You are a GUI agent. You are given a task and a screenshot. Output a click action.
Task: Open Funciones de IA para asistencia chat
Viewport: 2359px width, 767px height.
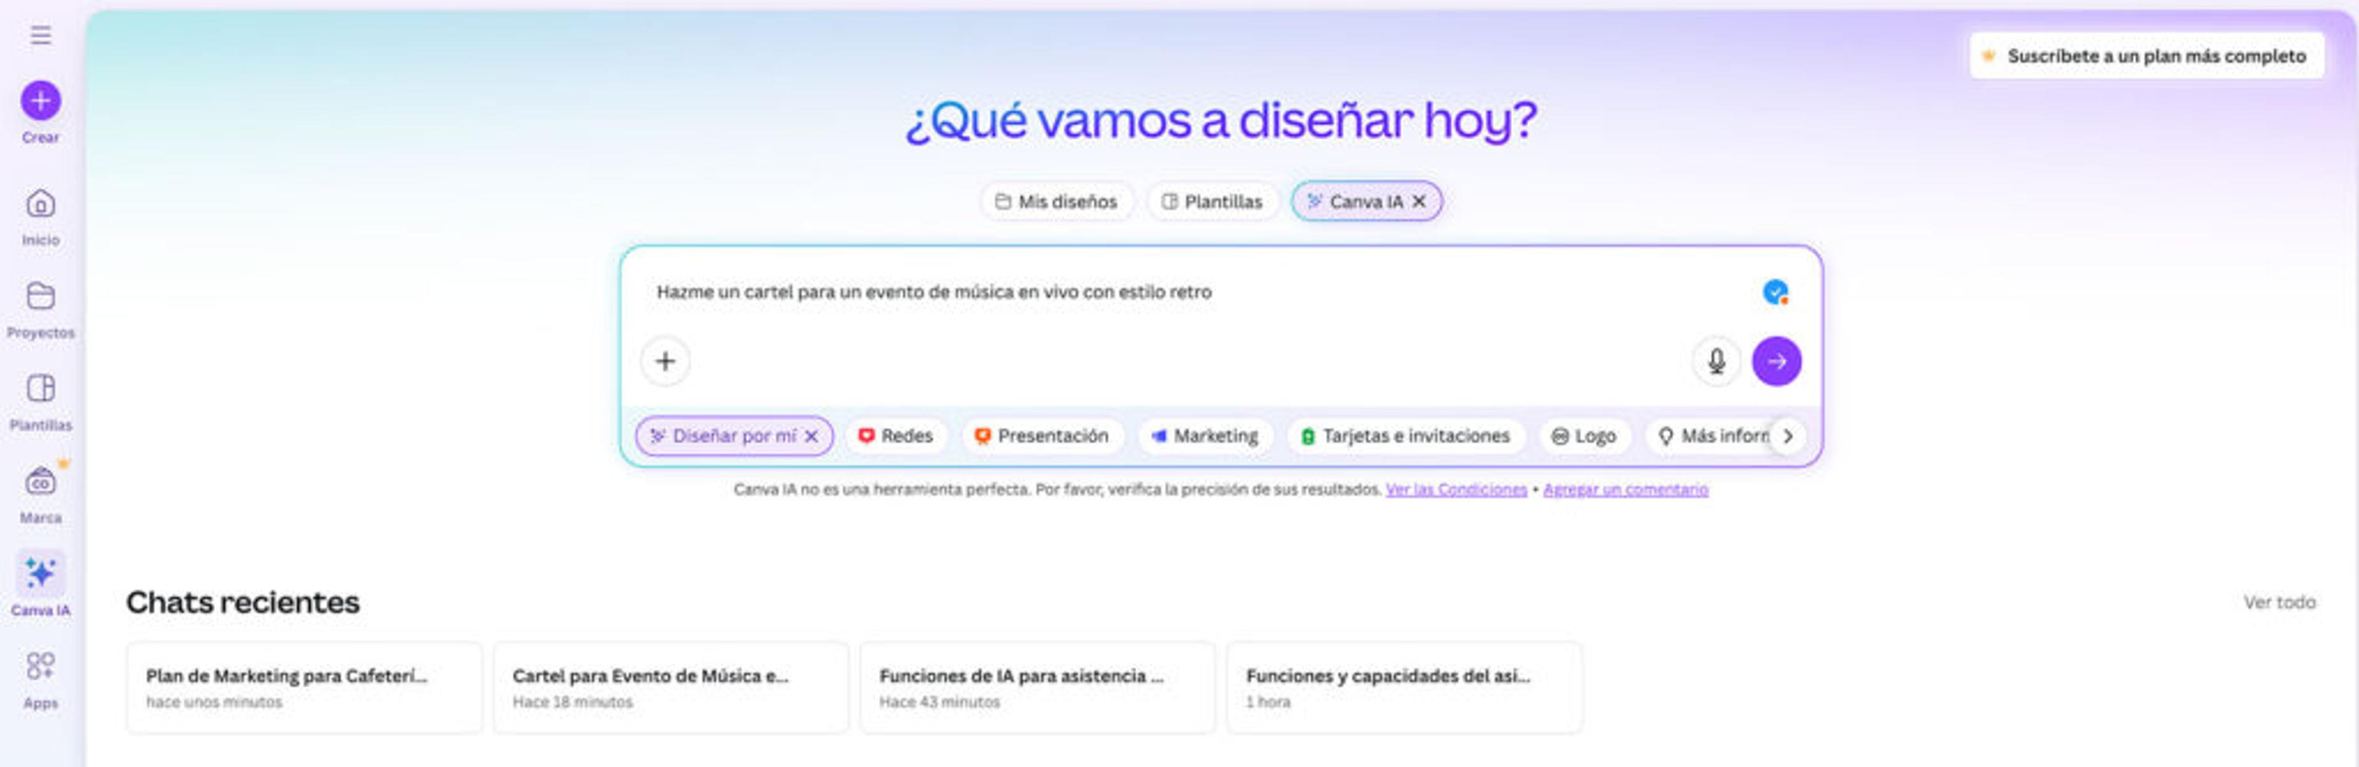click(1038, 687)
